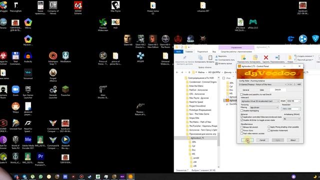The image size is (320, 180).
Task: Open Zoom desktop icon
Action: (15, 91)
